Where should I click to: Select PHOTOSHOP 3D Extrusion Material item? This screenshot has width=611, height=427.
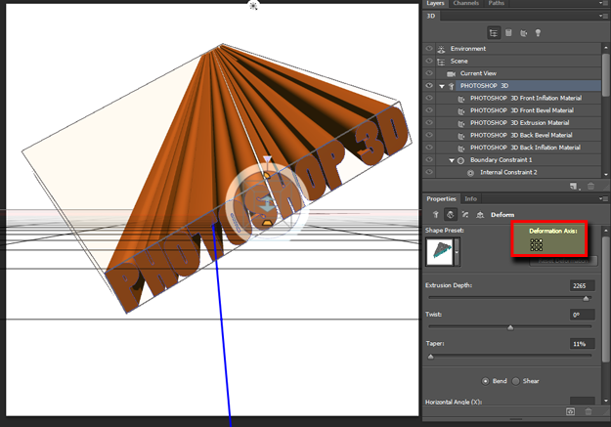(521, 123)
